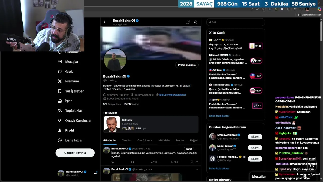
Task: Show more suggested accounts to follow
Action: (219, 169)
